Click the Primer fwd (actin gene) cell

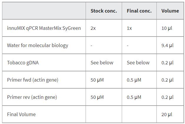tap(33, 80)
